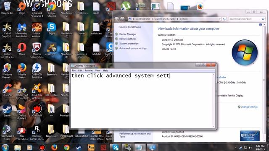
Task: Open Windows Explorer from taskbar
Action: pyautogui.click(x=18, y=148)
